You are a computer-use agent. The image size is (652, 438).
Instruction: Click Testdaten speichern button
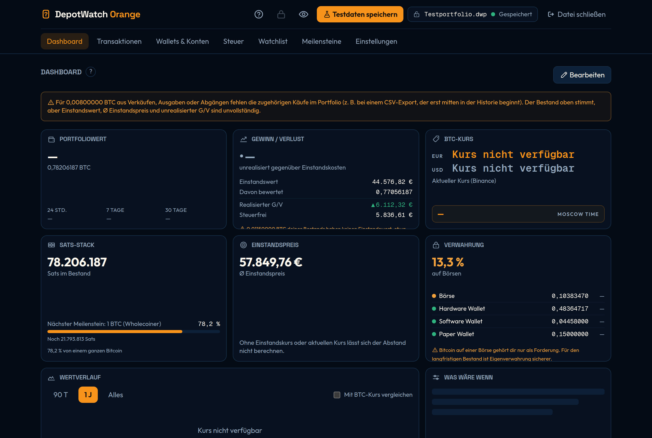click(x=360, y=14)
